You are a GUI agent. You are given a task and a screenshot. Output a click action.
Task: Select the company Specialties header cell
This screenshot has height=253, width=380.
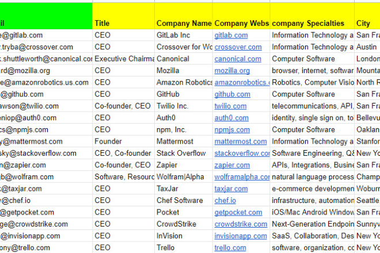(312, 16)
